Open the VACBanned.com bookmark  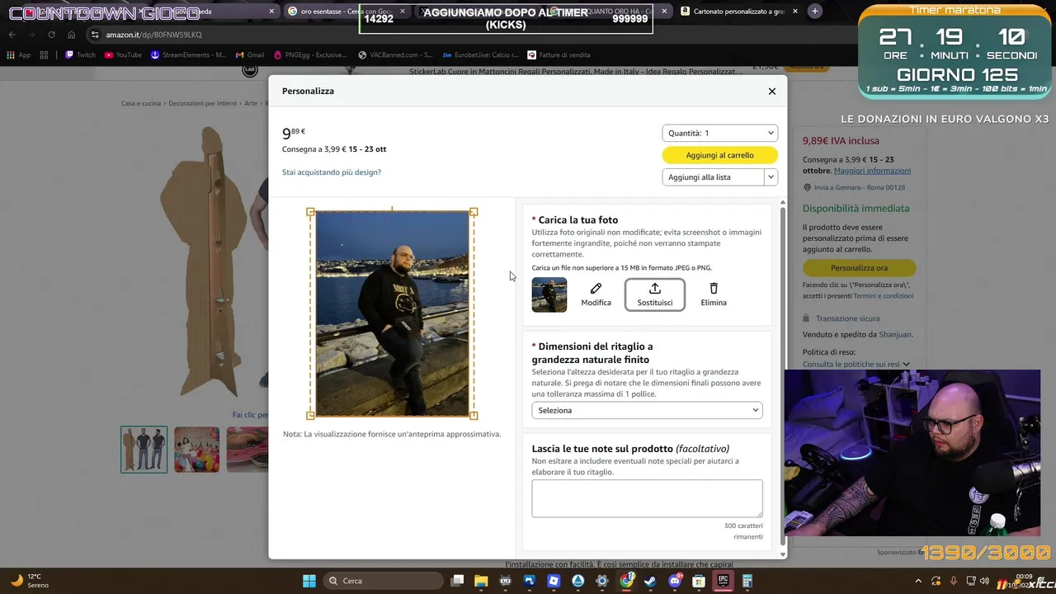[x=396, y=55]
